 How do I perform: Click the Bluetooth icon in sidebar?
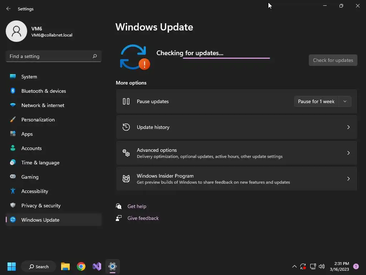coord(13,91)
